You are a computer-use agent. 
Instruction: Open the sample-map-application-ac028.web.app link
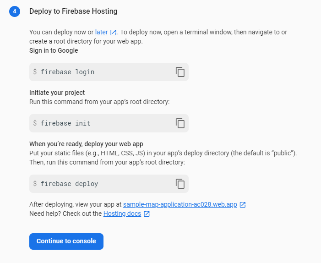180,204
